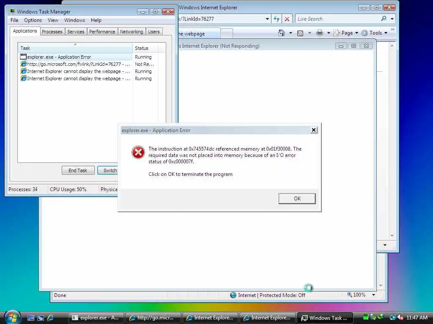
Task: Open Help menu in Task Manager
Action: (96, 20)
